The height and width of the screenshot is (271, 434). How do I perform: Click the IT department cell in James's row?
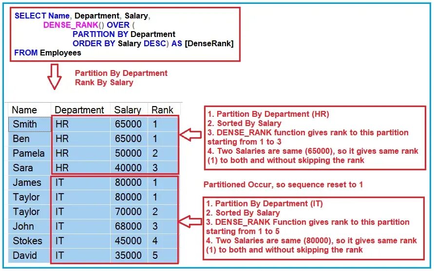pos(80,183)
